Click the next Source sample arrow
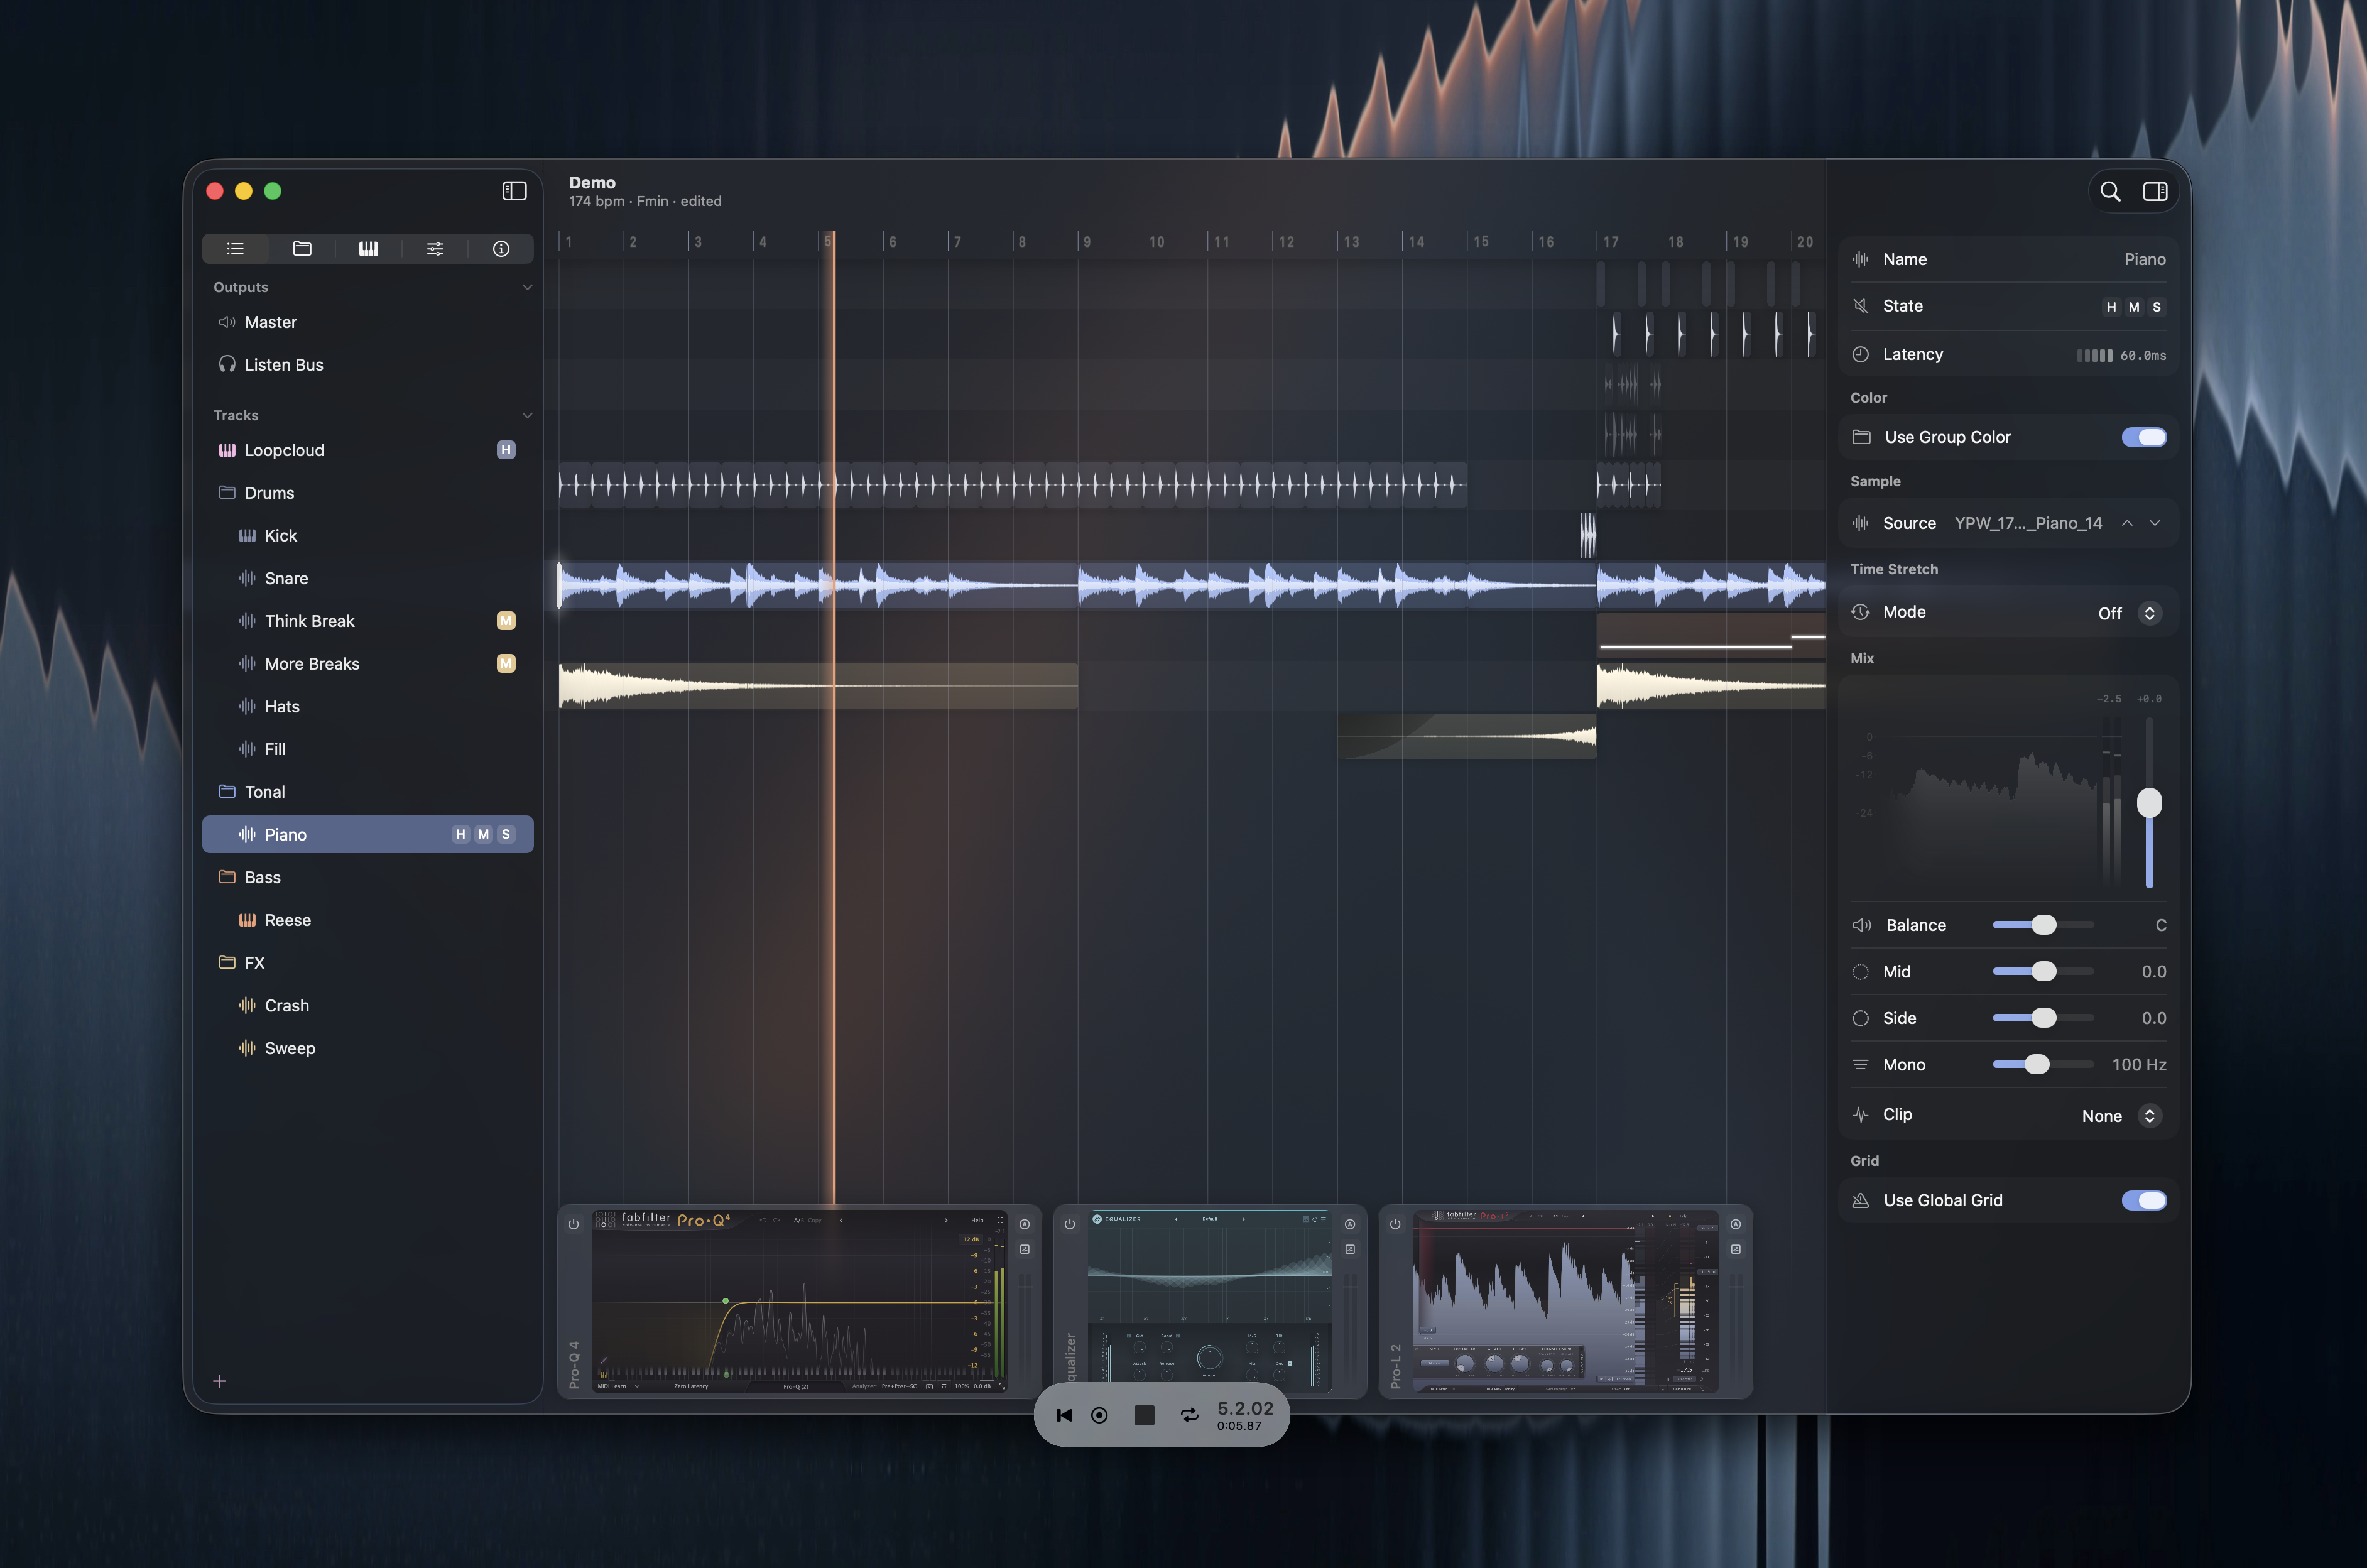 tap(2155, 523)
